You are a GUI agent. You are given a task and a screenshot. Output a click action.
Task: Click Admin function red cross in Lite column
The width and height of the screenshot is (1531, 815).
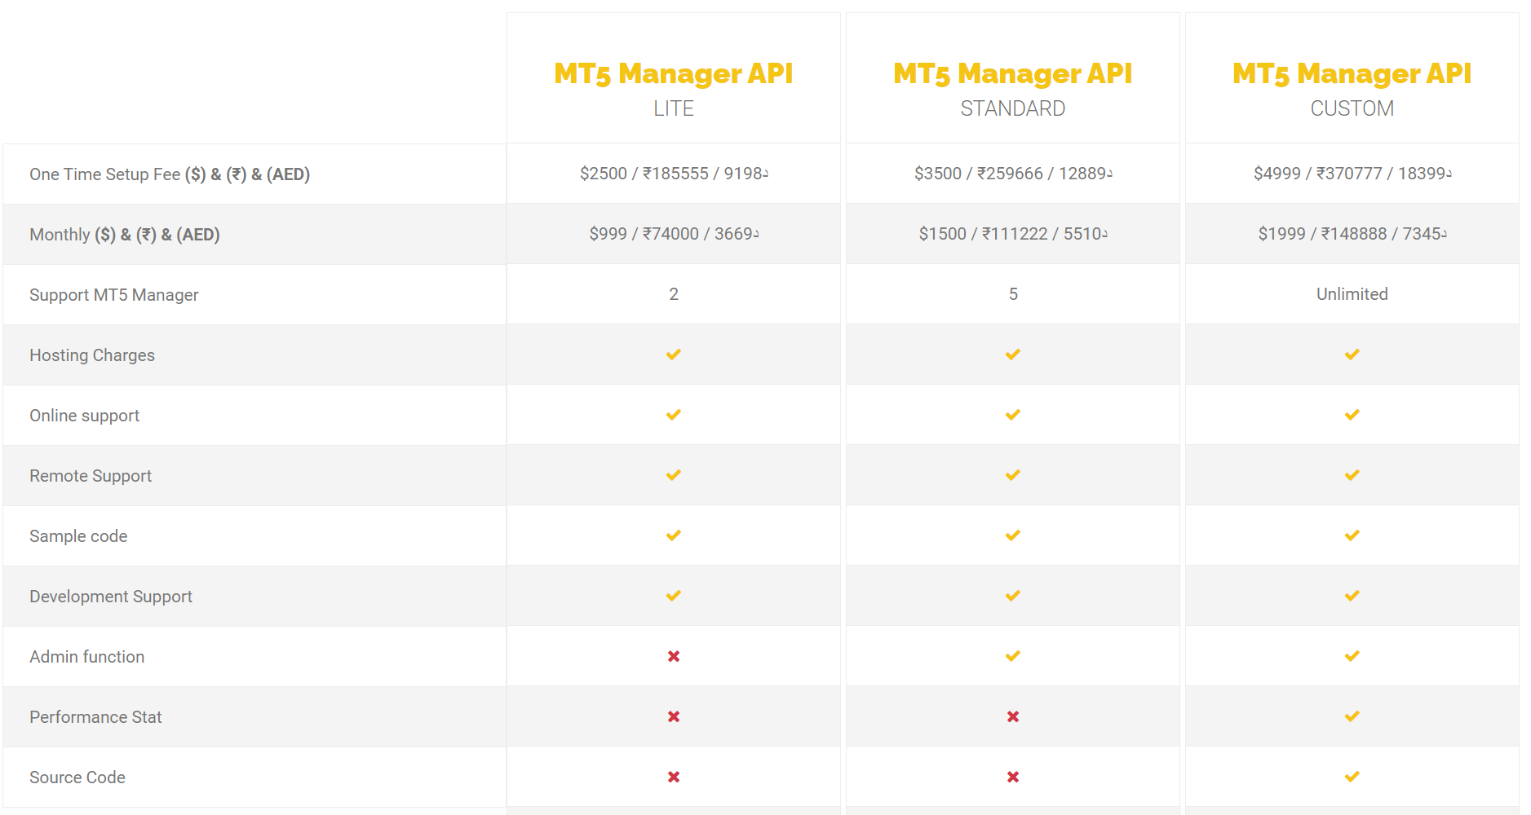(674, 656)
